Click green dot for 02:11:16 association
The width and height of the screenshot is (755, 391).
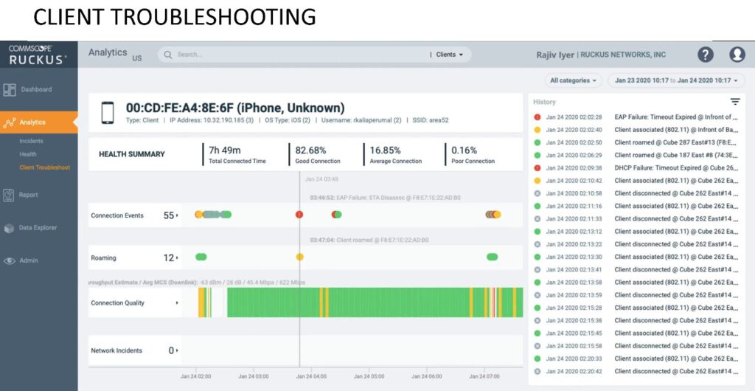tap(537, 206)
